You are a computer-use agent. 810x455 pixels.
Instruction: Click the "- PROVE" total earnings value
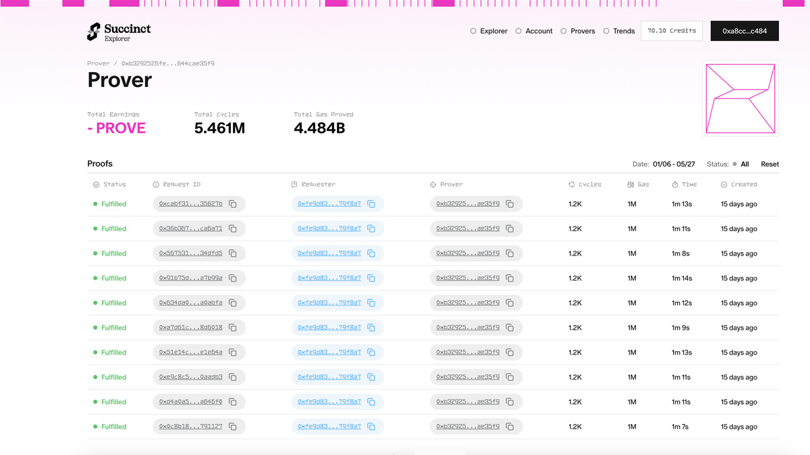coord(116,128)
